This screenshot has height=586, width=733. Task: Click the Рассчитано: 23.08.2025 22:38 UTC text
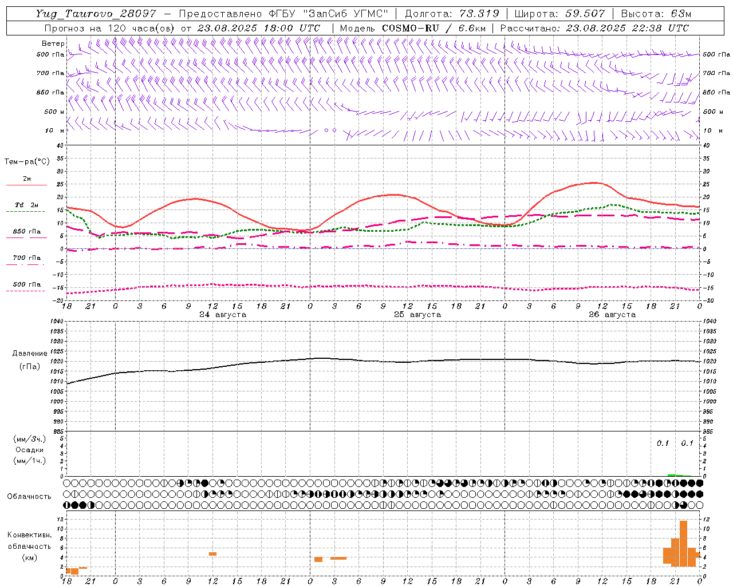[x=594, y=28]
